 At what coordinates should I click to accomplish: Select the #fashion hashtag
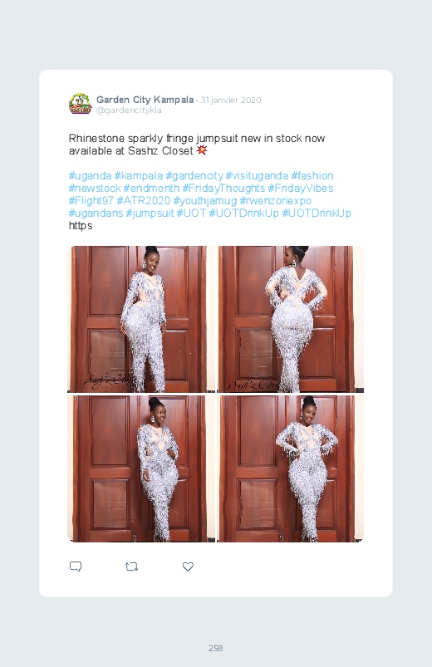click(x=312, y=176)
